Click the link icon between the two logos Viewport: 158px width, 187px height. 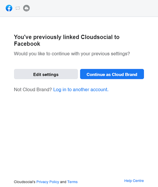pos(18,8)
